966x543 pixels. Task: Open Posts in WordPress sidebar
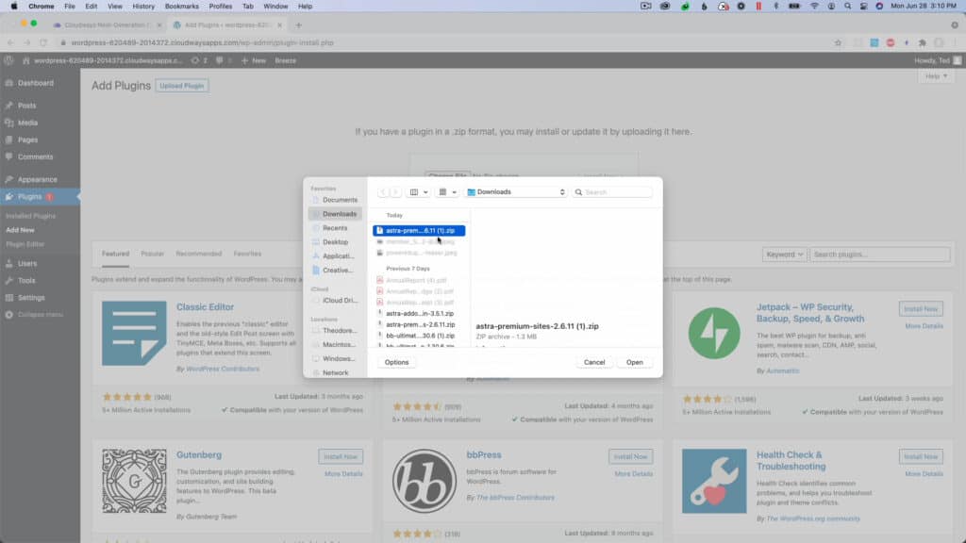coord(26,106)
